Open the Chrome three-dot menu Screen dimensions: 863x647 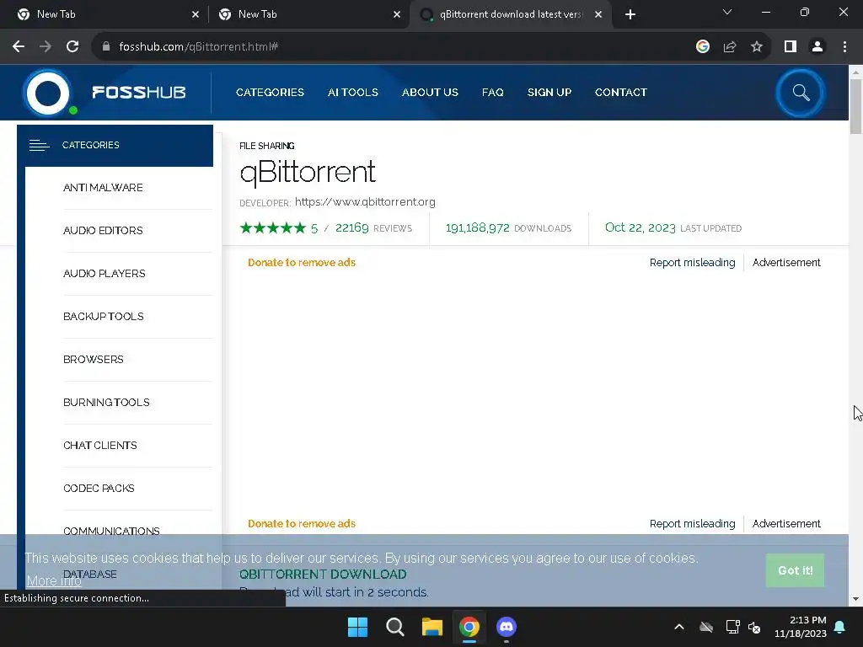pos(844,47)
